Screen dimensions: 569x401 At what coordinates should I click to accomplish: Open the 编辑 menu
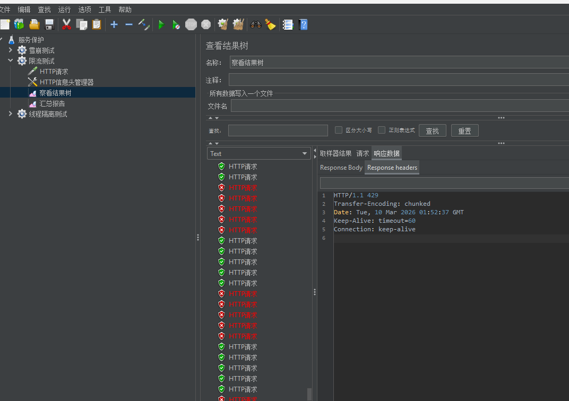coord(24,10)
